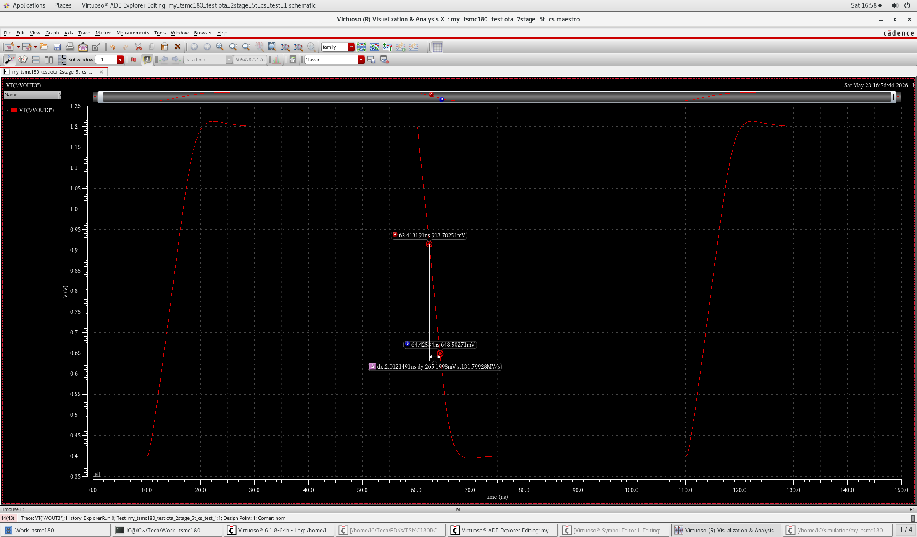Image resolution: width=917 pixels, height=537 pixels.
Task: Open the Marker menu
Action: click(x=103, y=33)
